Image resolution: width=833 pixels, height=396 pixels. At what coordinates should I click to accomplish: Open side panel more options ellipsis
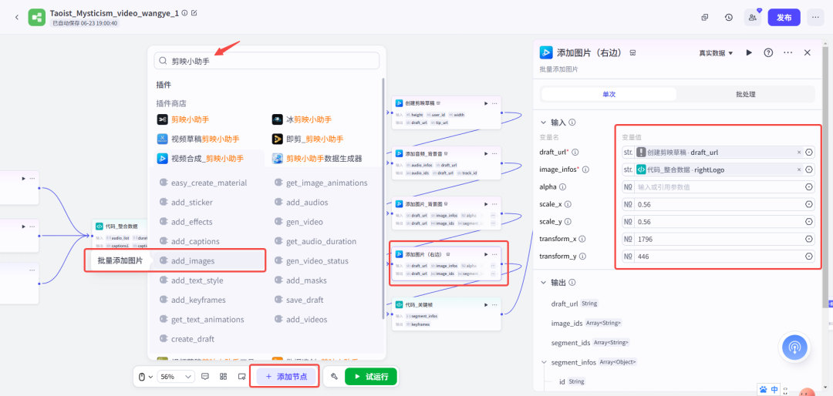point(787,52)
